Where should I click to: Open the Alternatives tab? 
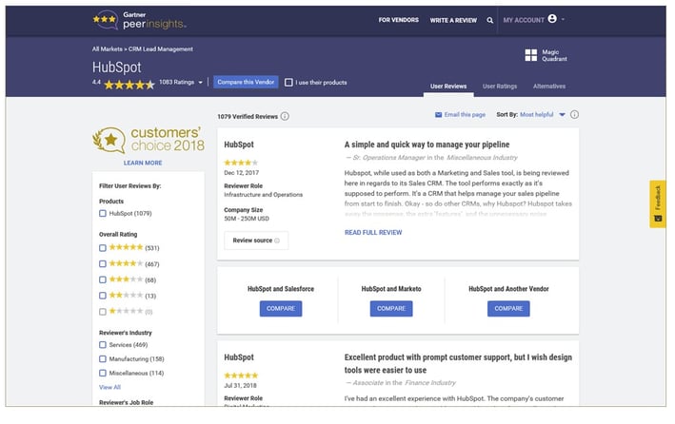click(548, 87)
